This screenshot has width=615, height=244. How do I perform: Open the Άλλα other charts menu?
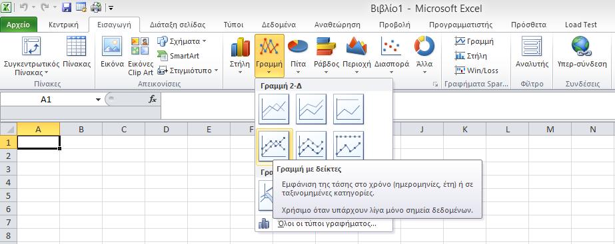pos(424,56)
